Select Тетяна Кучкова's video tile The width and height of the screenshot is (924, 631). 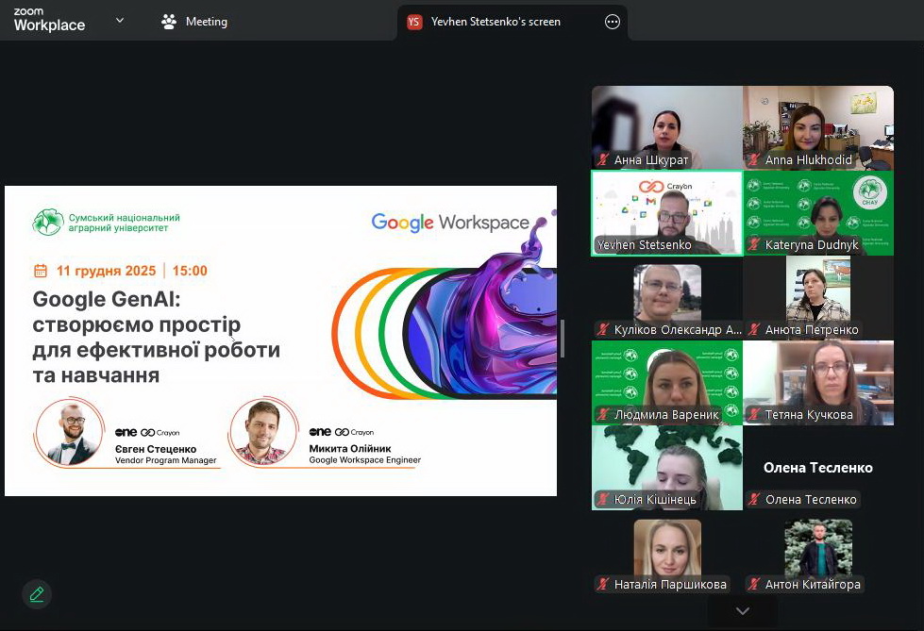tap(817, 381)
